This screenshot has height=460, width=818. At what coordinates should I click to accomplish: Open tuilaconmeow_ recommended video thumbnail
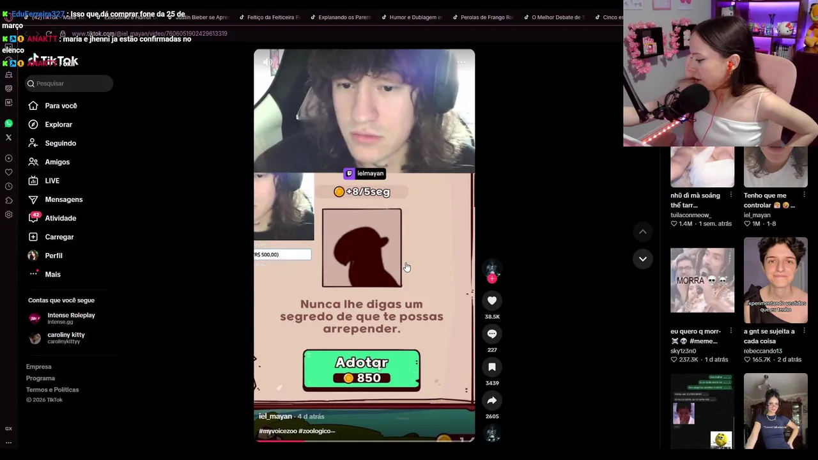point(702,167)
